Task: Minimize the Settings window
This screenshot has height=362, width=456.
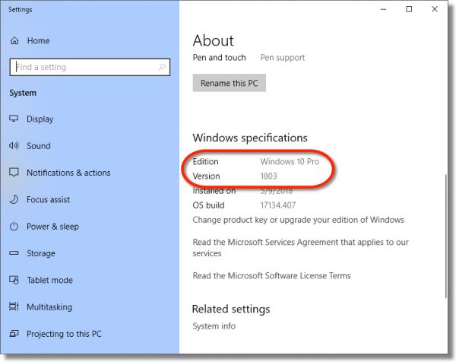Action: 383,9
